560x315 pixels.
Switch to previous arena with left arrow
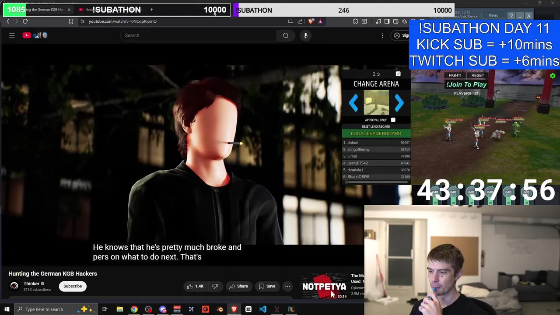click(353, 103)
